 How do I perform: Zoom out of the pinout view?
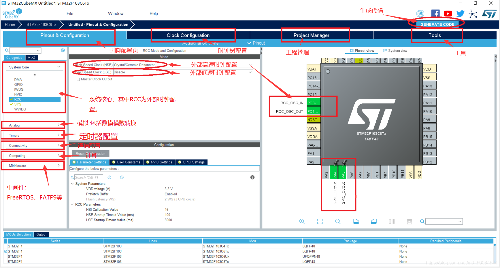338,221
